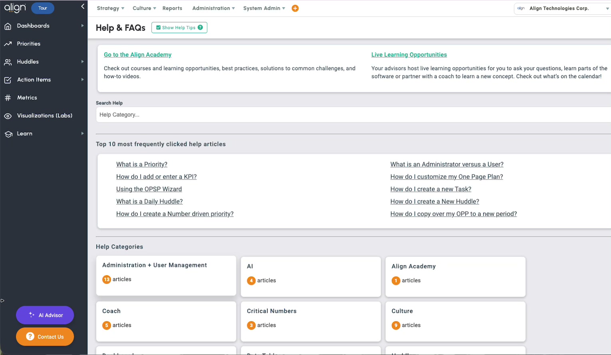Viewport: 611px width, 355px height.
Task: Open How do I copy over my OPP article
Action: pos(453,214)
